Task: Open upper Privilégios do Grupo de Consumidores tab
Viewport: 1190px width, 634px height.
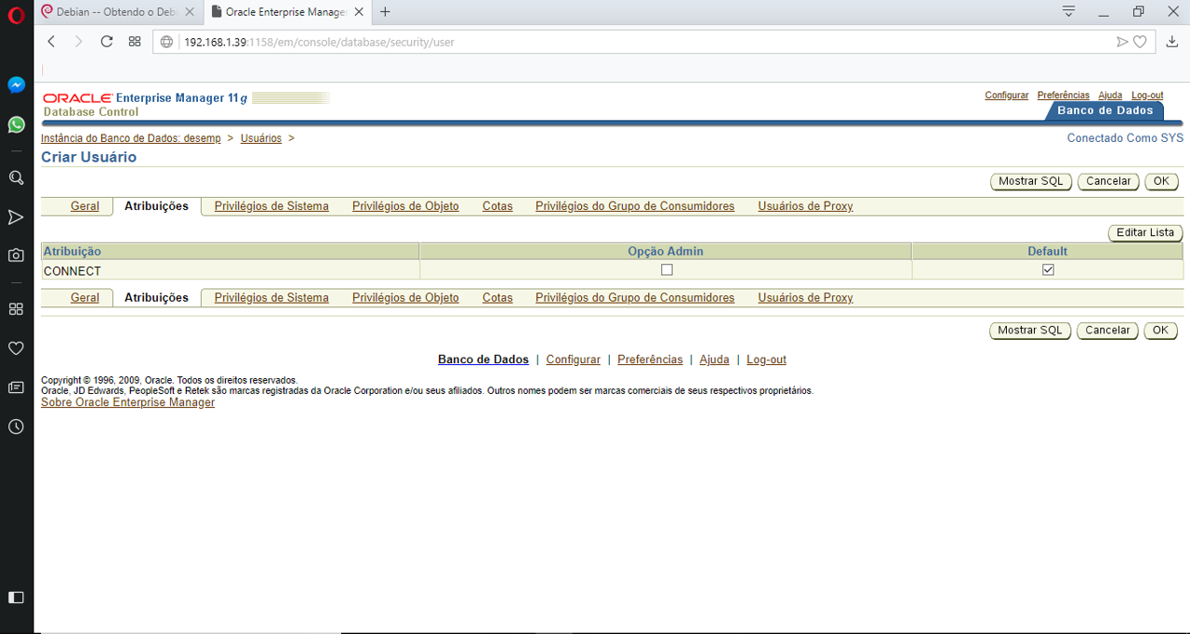Action: click(635, 206)
